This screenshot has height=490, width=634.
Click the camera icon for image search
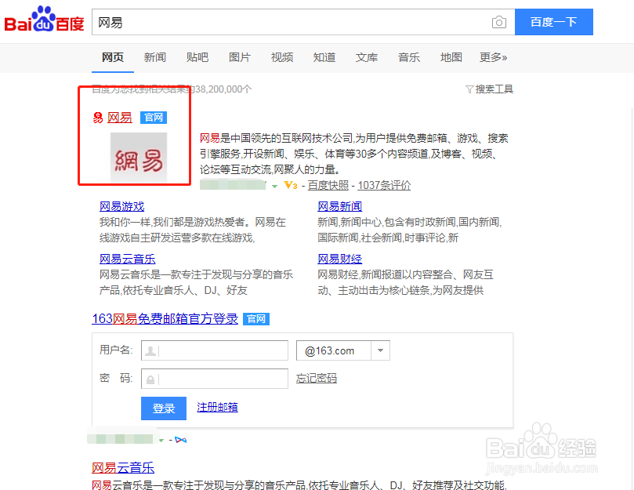click(499, 23)
